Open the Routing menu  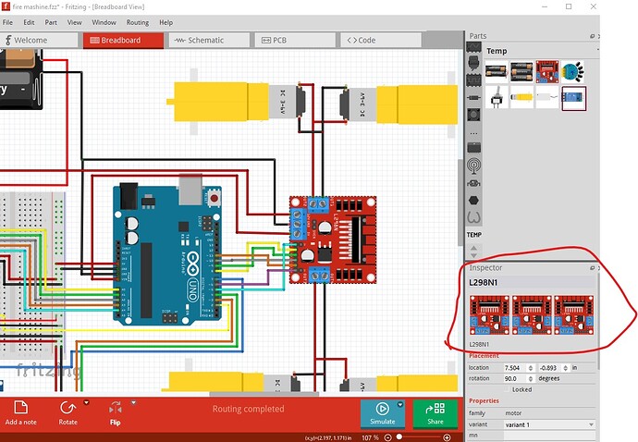(x=137, y=22)
